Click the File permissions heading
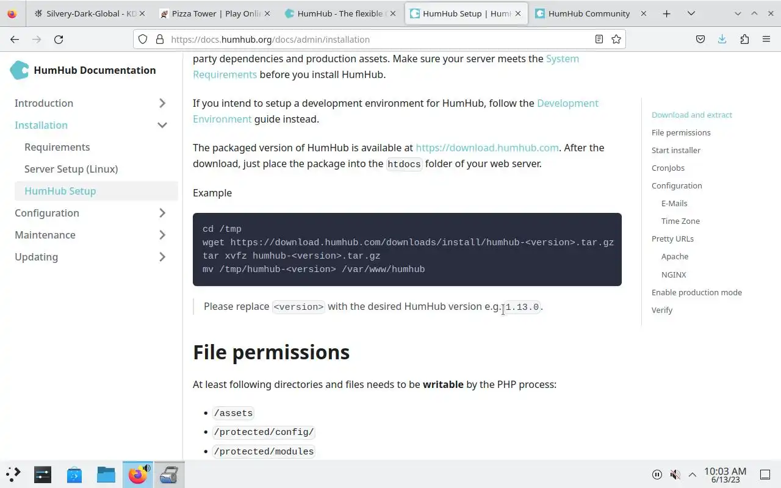The image size is (781, 488). (272, 352)
